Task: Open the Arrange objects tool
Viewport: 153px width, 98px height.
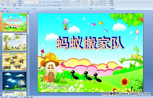Action: click(x=92, y=3)
